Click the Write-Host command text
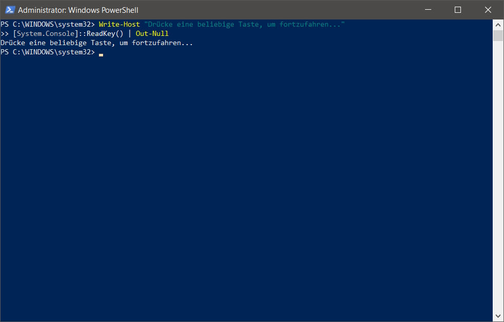 [119, 24]
